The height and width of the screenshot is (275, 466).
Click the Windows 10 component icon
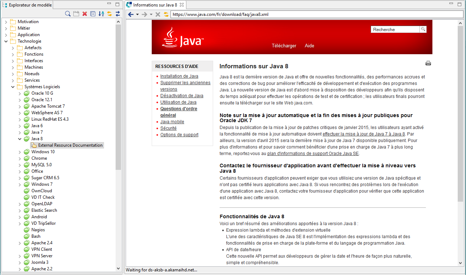tap(27, 152)
